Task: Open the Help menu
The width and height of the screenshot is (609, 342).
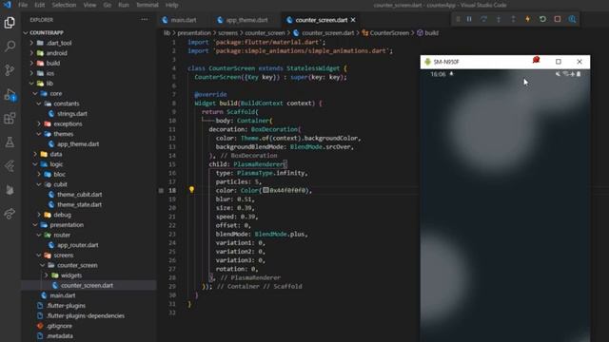Action: [171, 5]
